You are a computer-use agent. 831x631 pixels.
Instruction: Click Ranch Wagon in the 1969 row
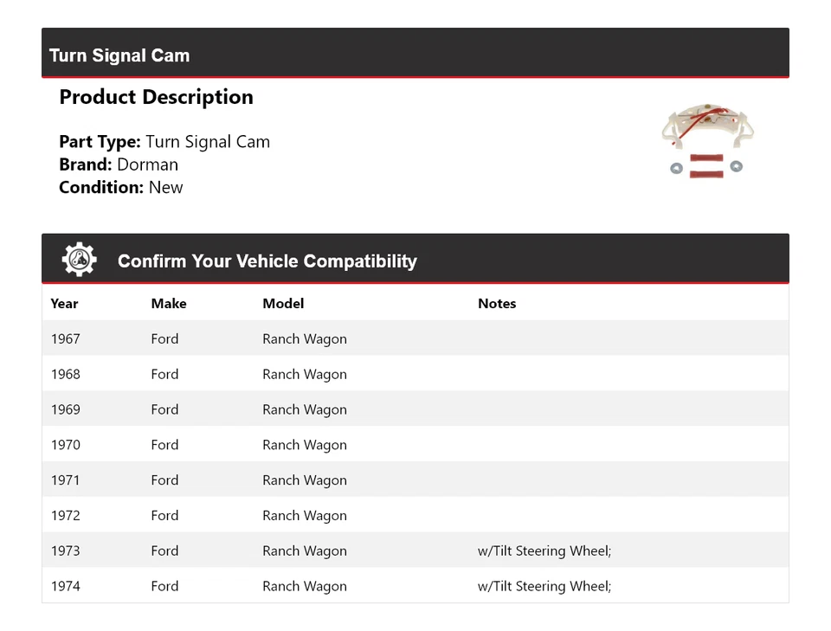tap(304, 410)
